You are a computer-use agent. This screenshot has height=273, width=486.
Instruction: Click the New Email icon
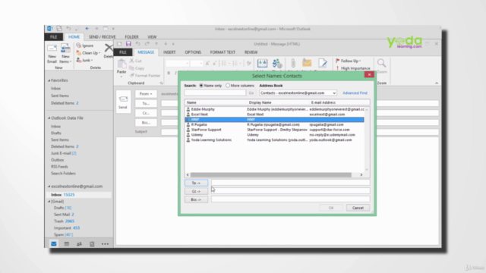(x=52, y=49)
